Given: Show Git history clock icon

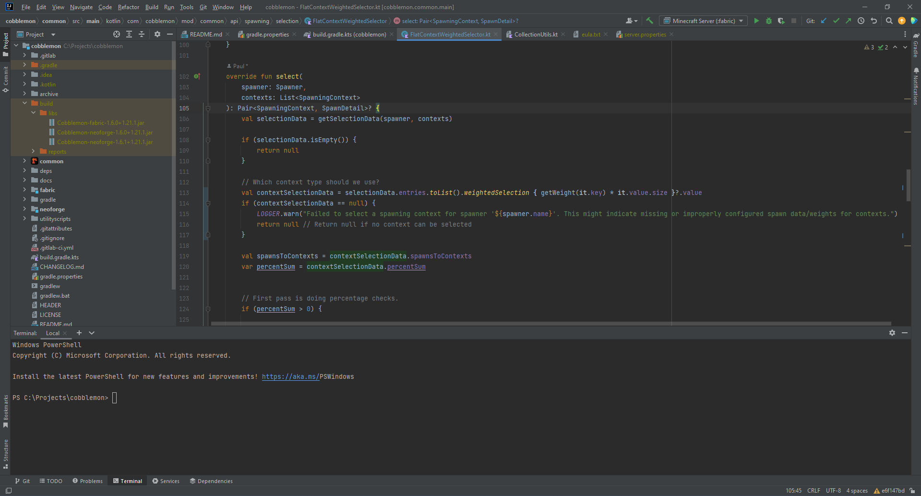Looking at the screenshot, I should (x=861, y=21).
